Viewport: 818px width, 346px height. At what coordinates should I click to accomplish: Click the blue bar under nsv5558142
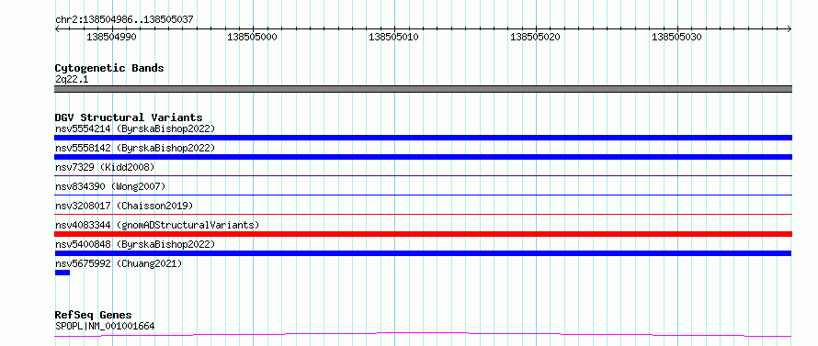(x=423, y=157)
